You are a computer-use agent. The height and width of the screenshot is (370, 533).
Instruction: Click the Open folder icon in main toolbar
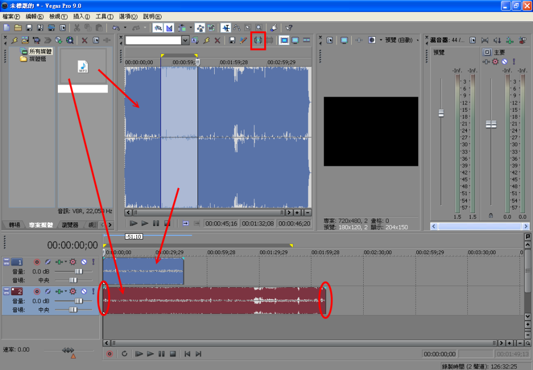(x=18, y=28)
